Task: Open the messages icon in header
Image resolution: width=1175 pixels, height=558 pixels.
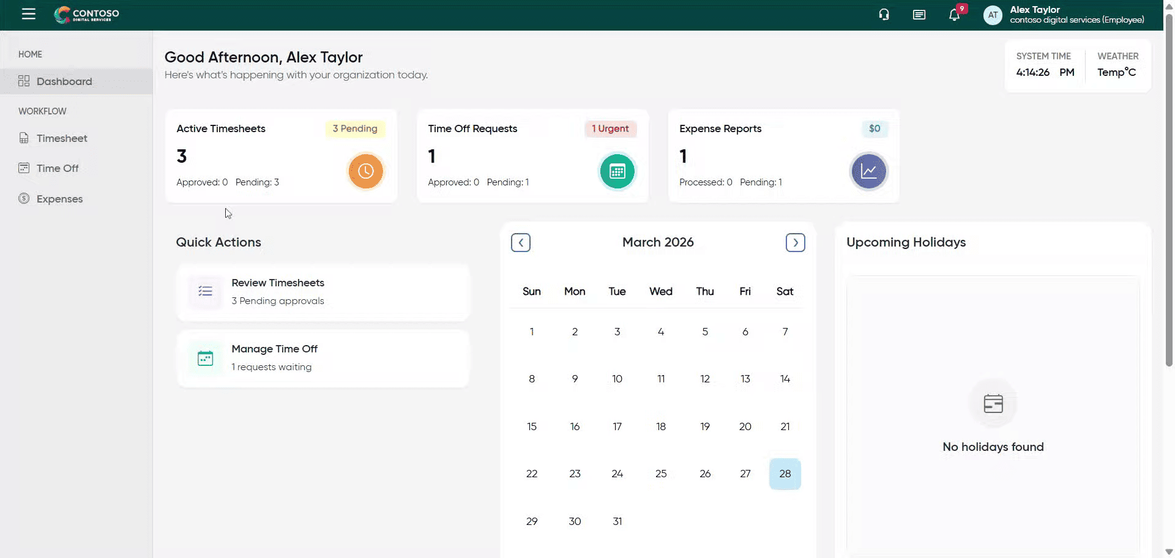Action: (x=919, y=15)
